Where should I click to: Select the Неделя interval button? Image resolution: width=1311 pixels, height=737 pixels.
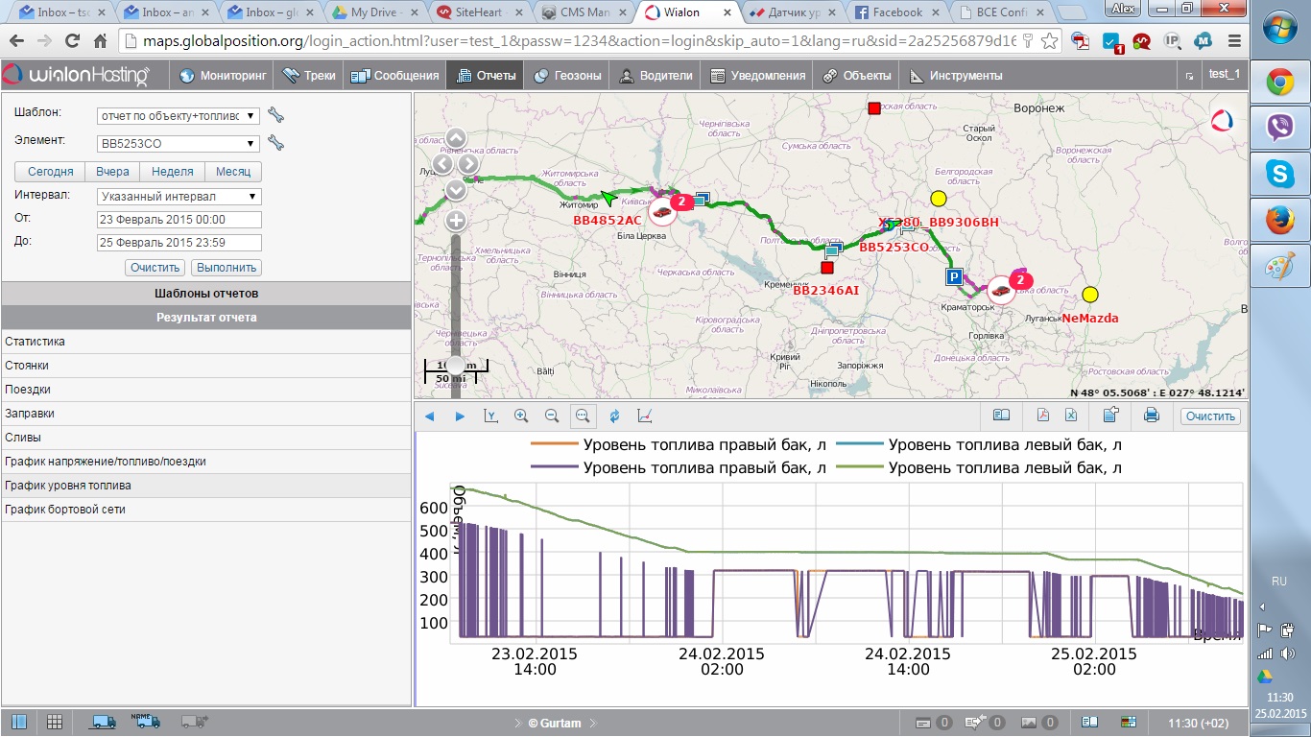tap(173, 172)
